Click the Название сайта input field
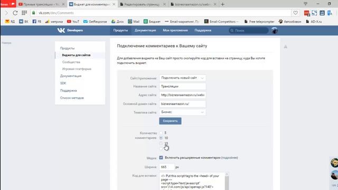The width and height of the screenshot is (338, 190). (182, 87)
